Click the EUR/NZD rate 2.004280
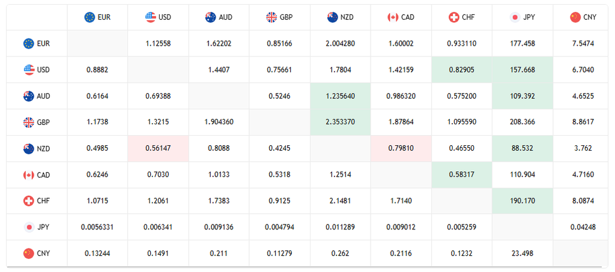 pyautogui.click(x=341, y=43)
